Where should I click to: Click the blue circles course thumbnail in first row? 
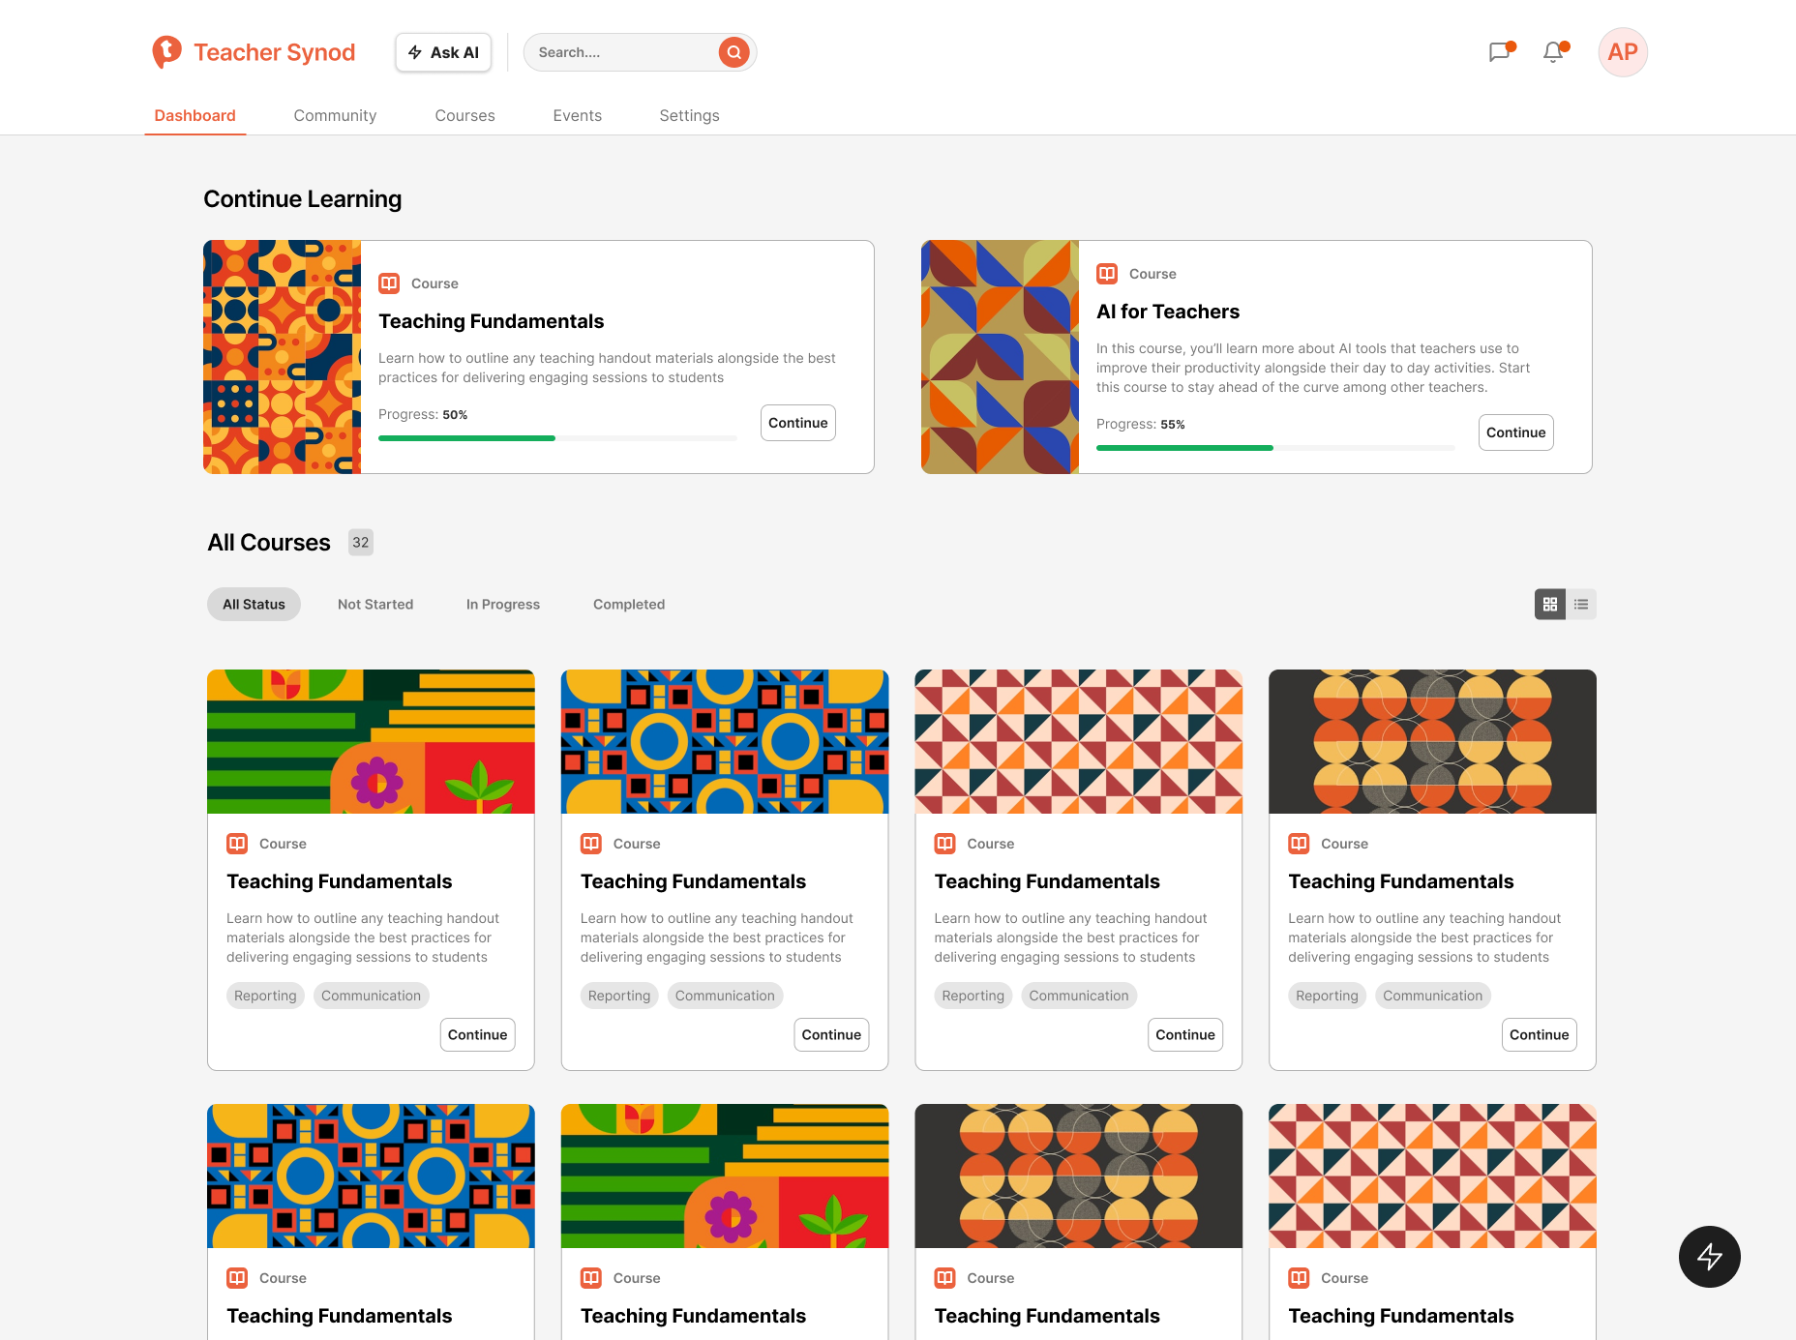[x=725, y=741]
